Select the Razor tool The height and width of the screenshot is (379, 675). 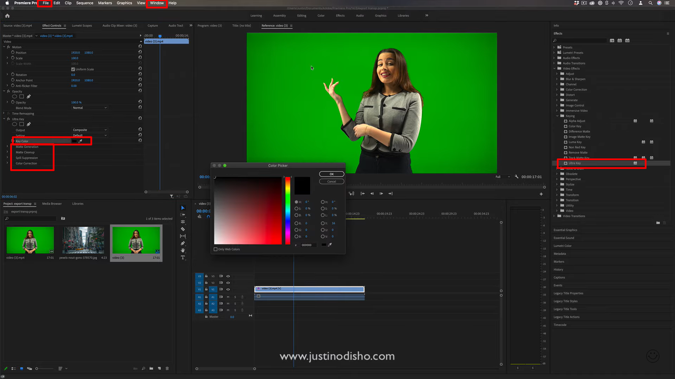183,229
